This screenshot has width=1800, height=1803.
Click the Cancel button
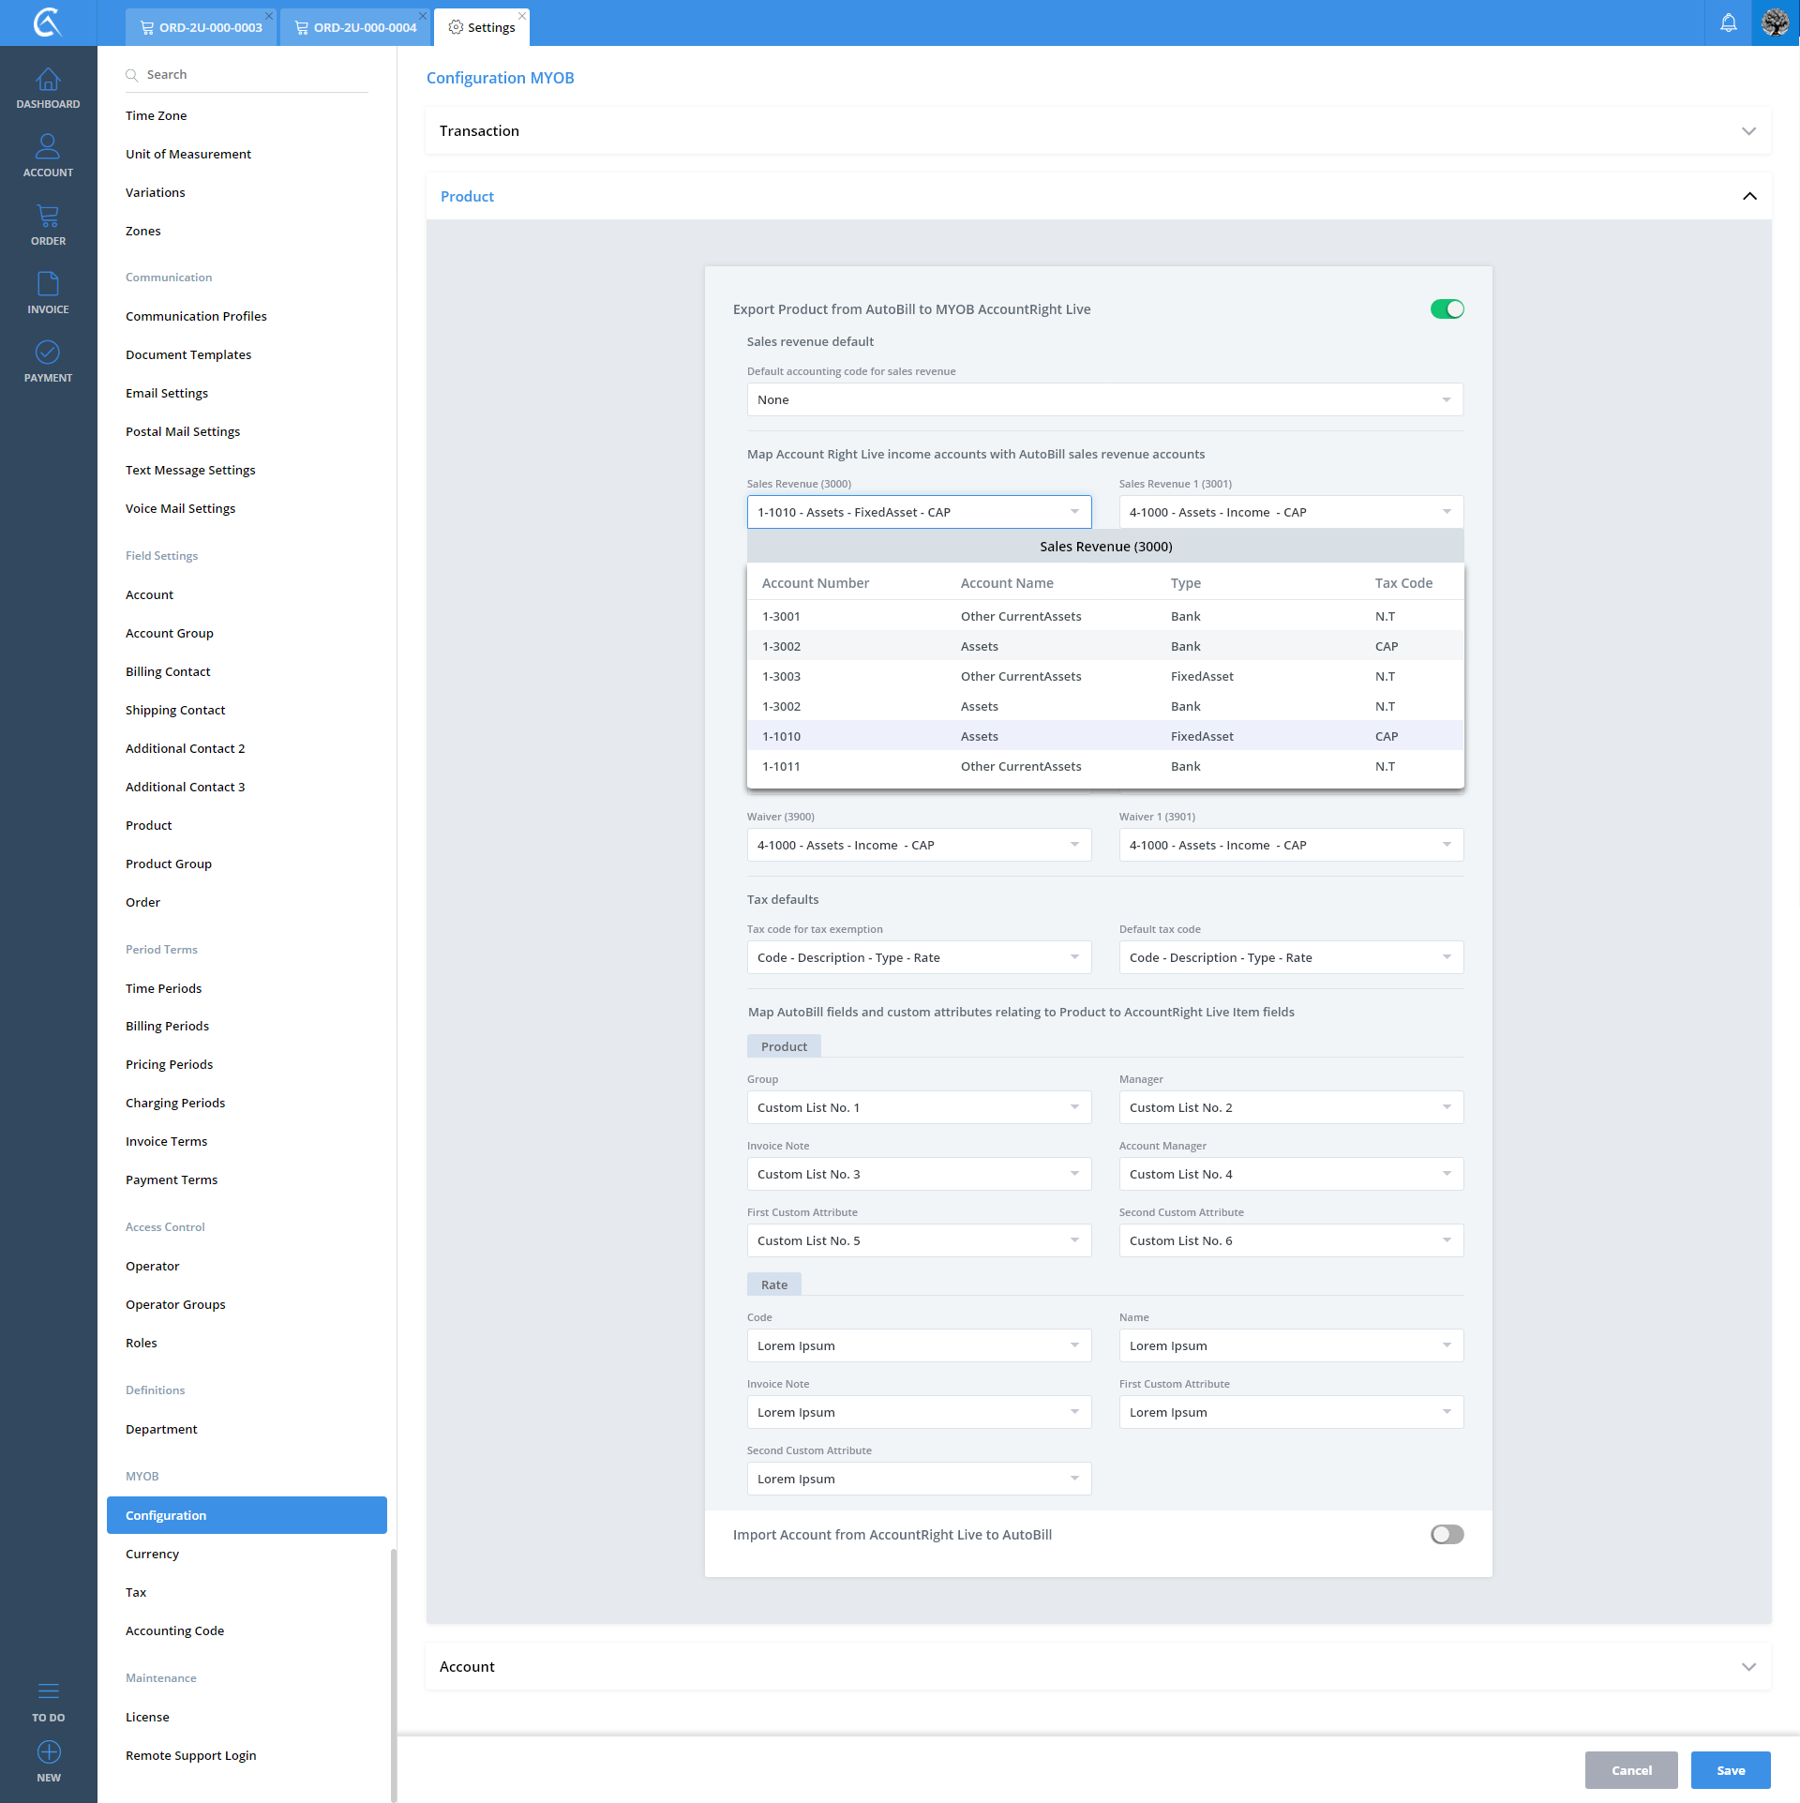[1630, 1770]
